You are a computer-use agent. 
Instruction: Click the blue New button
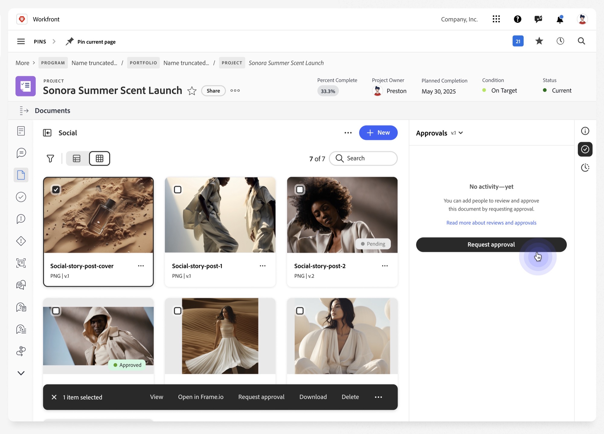378,133
